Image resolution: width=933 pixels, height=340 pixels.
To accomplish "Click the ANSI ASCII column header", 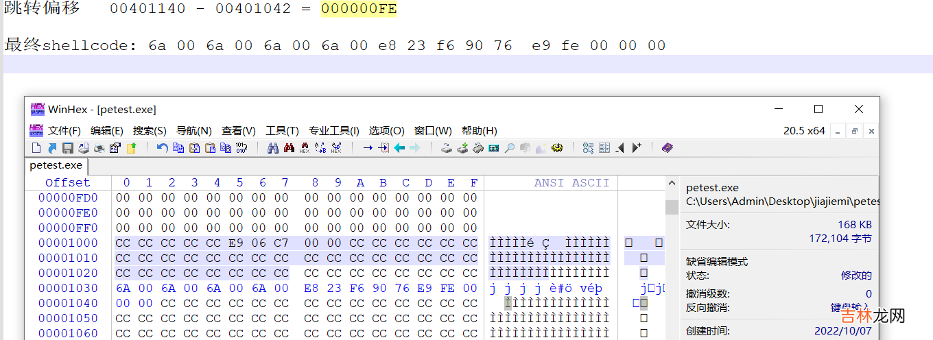I will (571, 182).
